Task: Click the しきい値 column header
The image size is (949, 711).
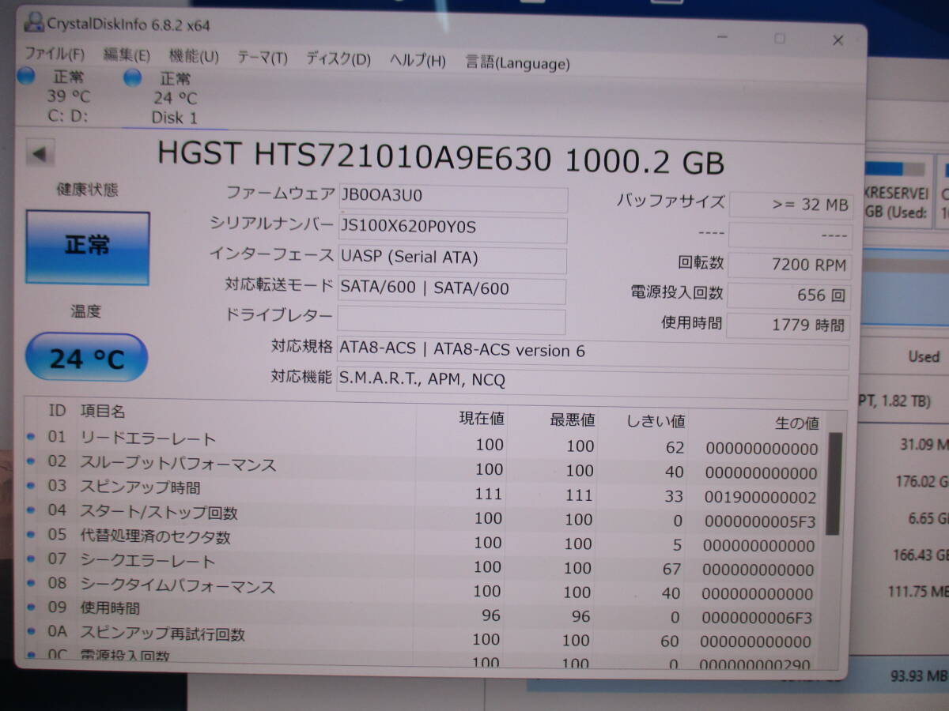Action: [x=655, y=422]
